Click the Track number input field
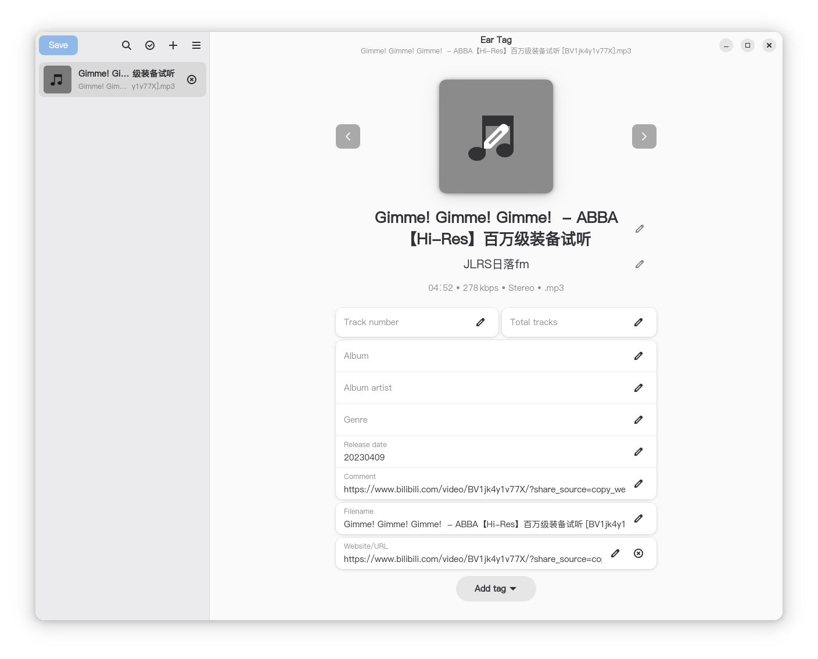Viewport: 818px width, 659px height. tap(407, 322)
